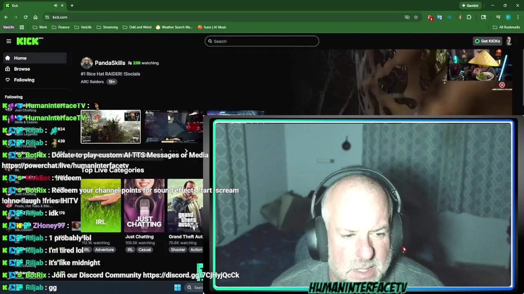Click the Action tag under Grand Theft Auto
The width and height of the screenshot is (524, 294).
point(196,250)
